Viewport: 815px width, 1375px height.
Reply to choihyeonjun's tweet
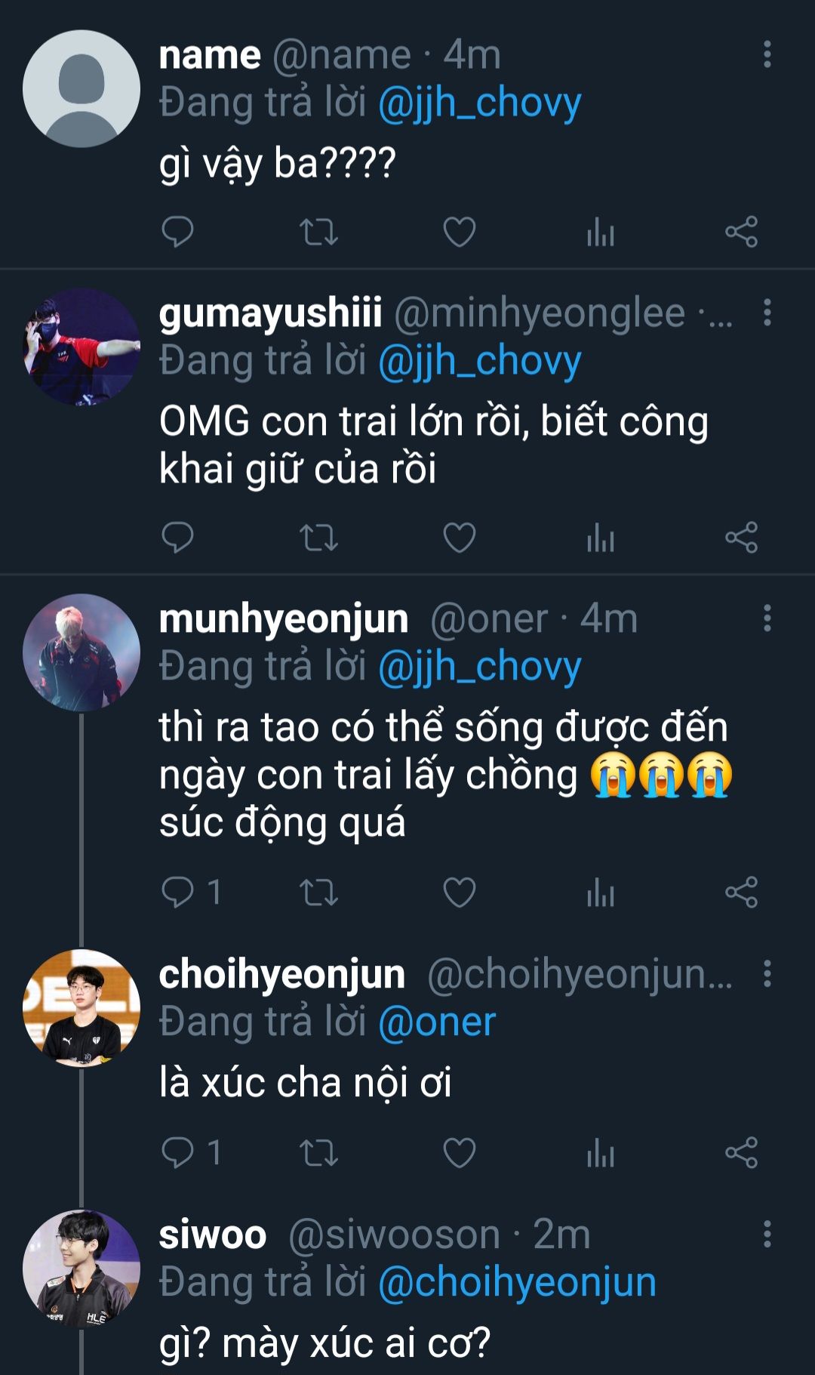tap(178, 1153)
